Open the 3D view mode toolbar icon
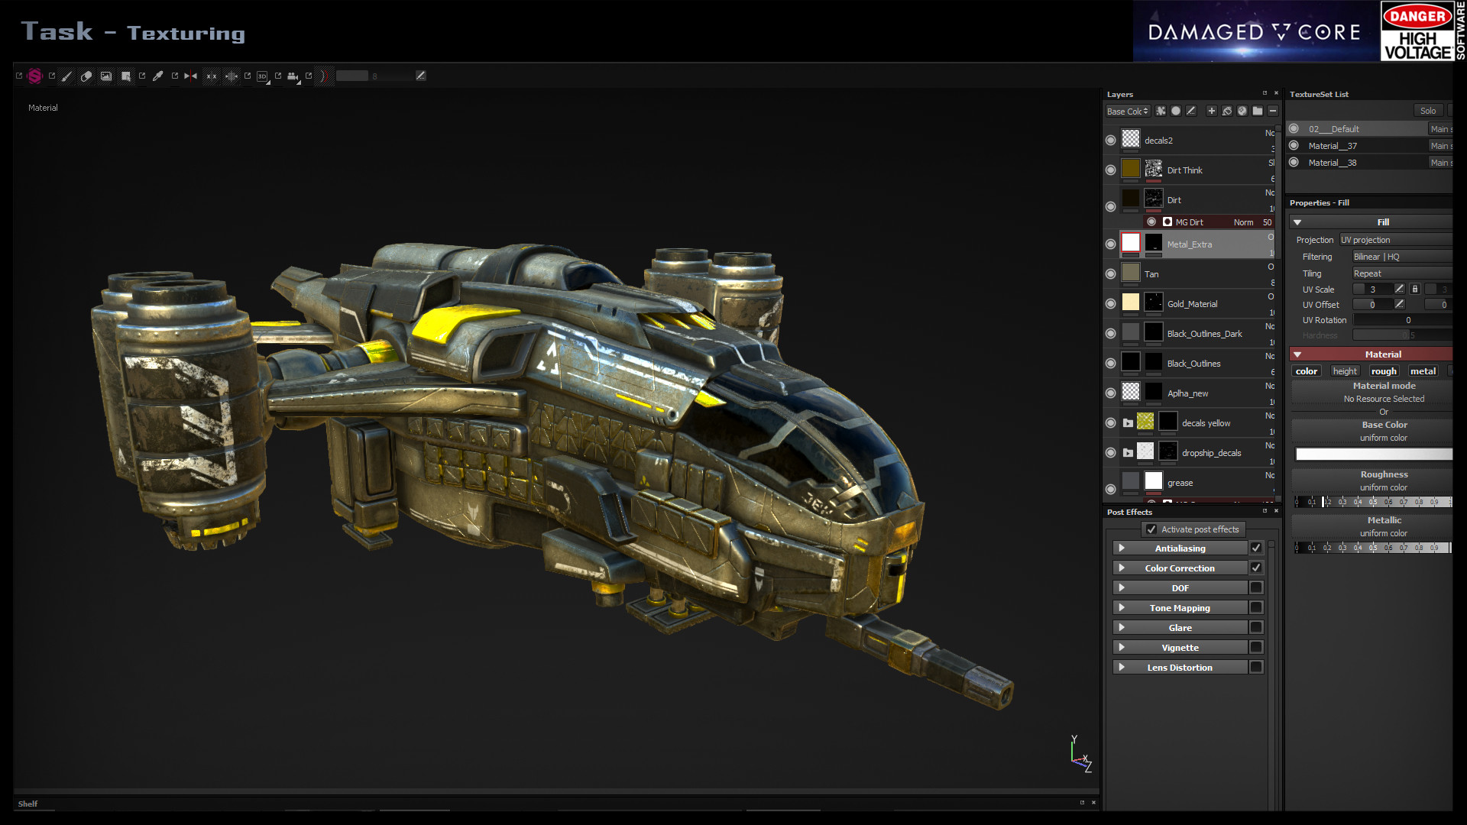The image size is (1467, 825). [264, 76]
